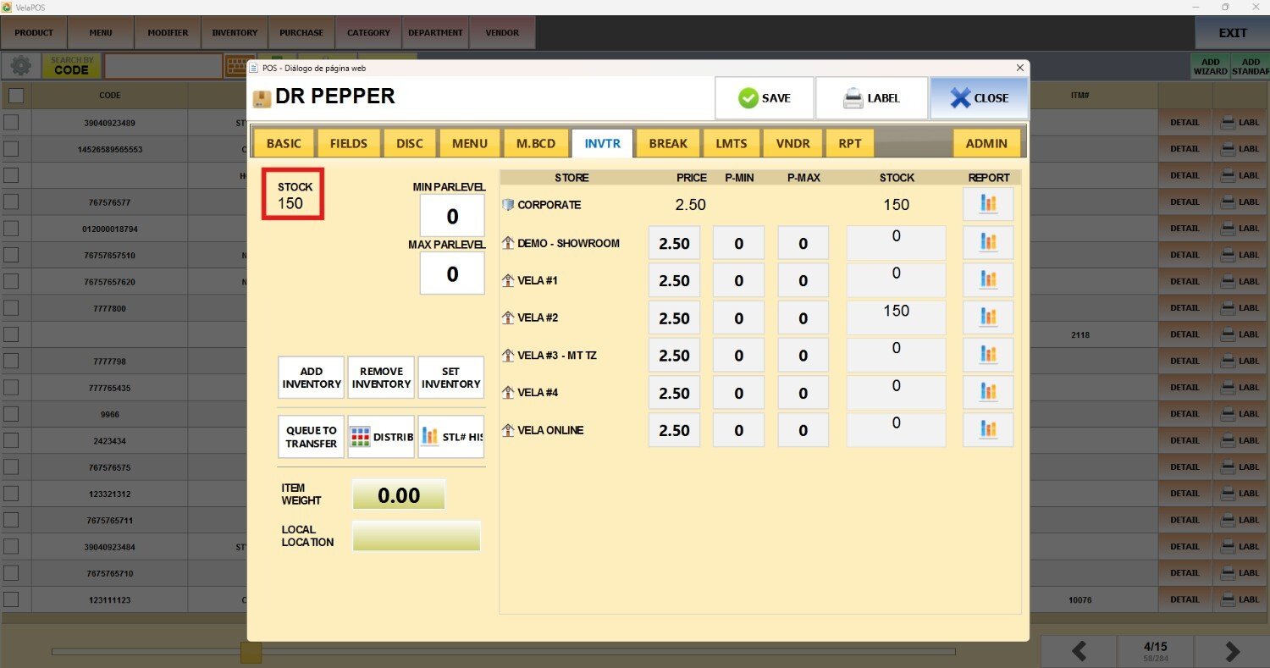Image resolution: width=1270 pixels, height=668 pixels.
Task: Go to the previous page arrow
Action: 1079,651
